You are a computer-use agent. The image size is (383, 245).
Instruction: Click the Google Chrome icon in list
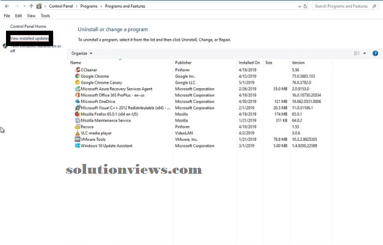77,76
